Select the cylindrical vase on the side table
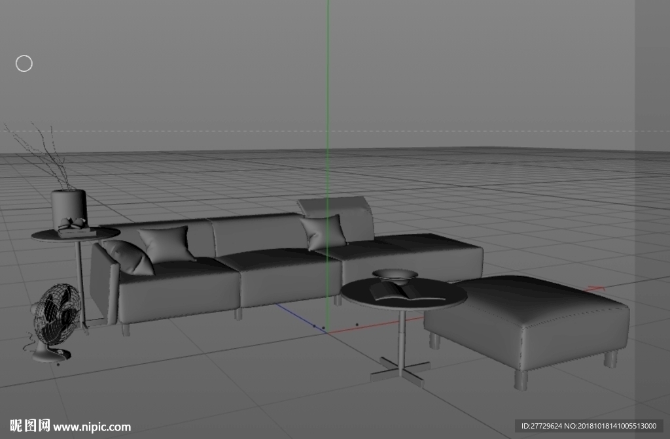Viewport: 670px width, 439px height. [69, 208]
